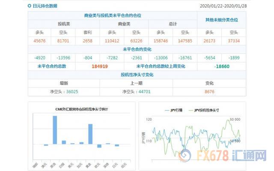Select the weekly change value -18660
274x171 pixels.
(222, 67)
